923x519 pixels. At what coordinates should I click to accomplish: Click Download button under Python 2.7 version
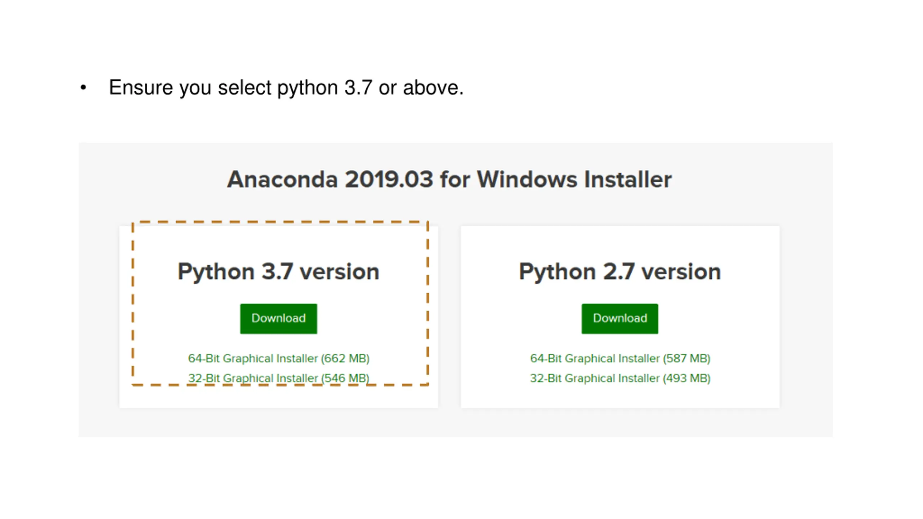click(620, 319)
